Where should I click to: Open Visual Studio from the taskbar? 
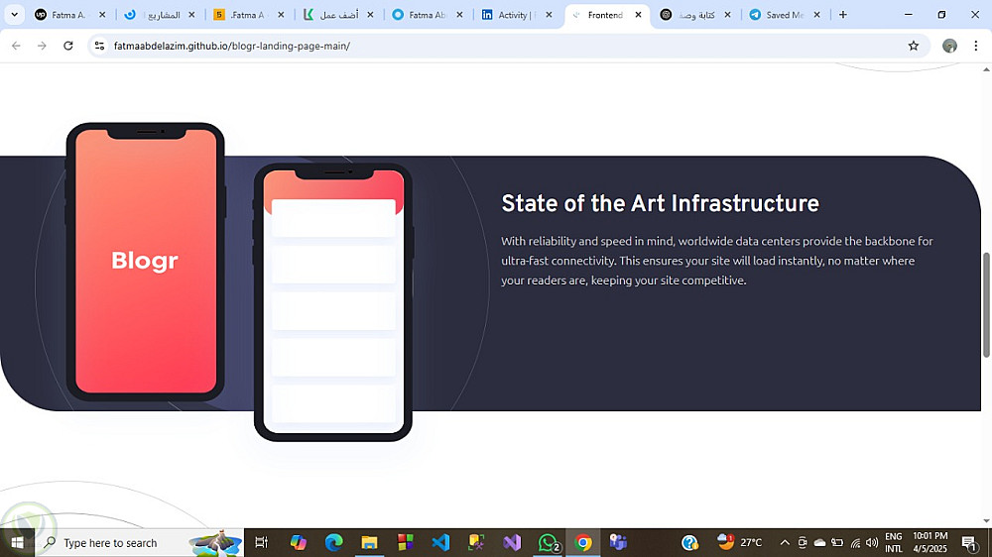pyautogui.click(x=512, y=542)
